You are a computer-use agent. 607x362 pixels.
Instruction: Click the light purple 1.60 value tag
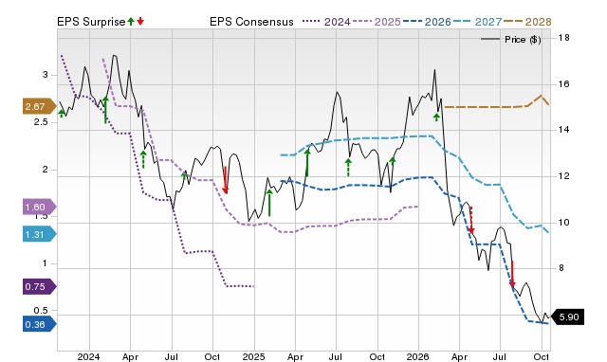click(39, 207)
